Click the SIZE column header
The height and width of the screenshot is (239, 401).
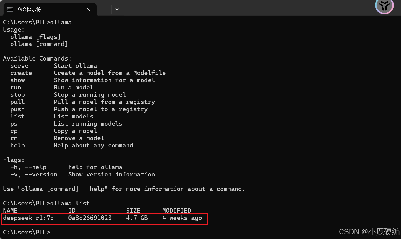(x=133, y=211)
